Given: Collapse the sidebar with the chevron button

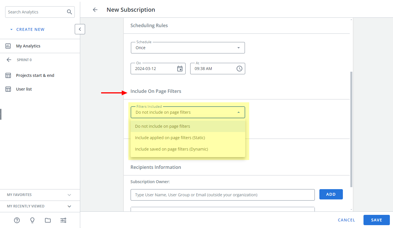Looking at the screenshot, I should (x=80, y=29).
